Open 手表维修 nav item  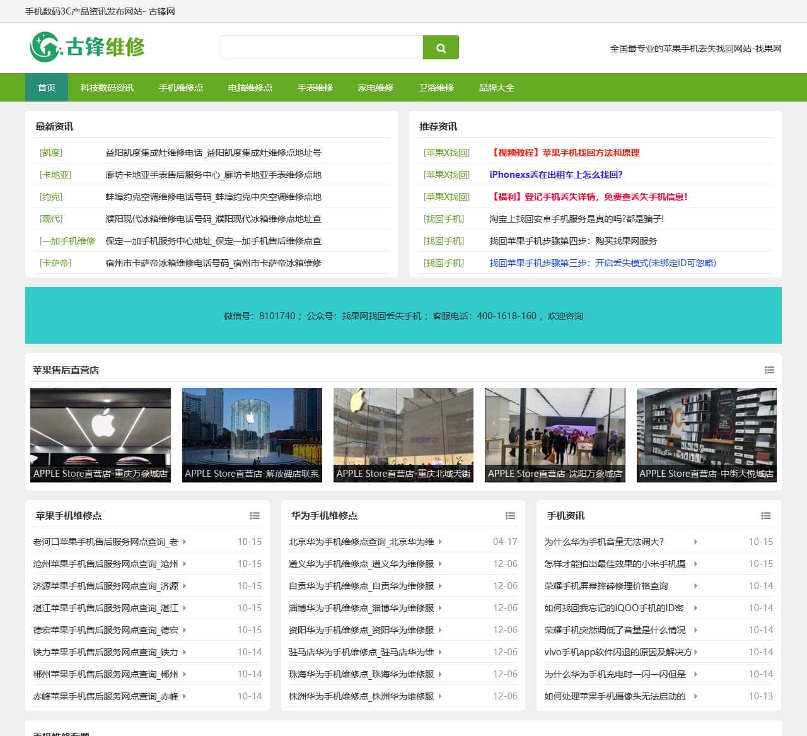tap(315, 88)
